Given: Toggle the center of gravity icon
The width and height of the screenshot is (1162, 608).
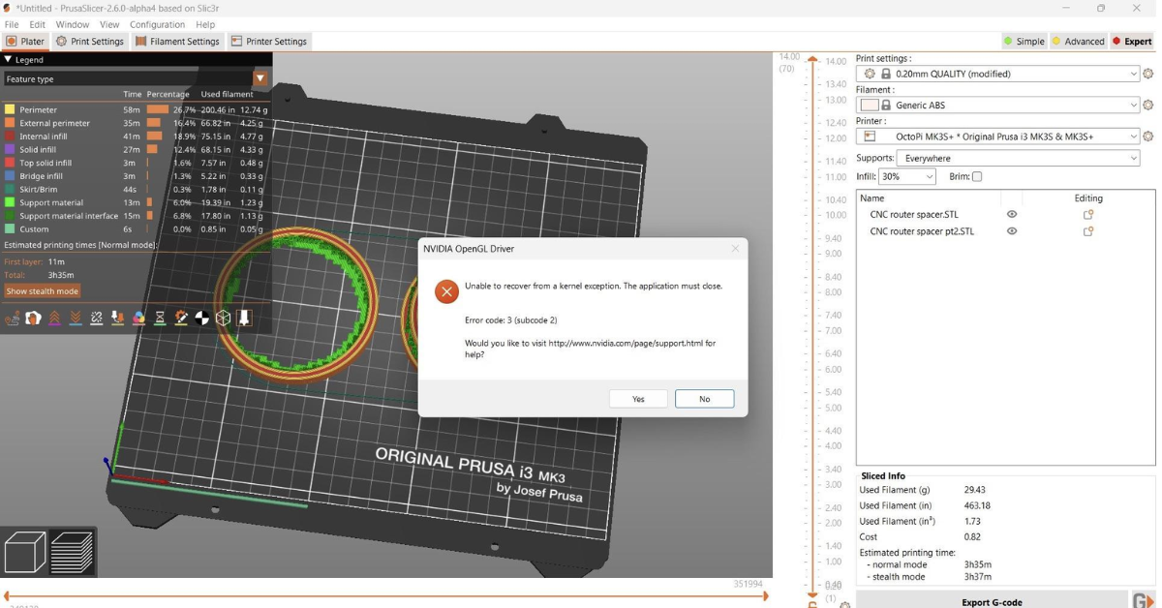Looking at the screenshot, I should (202, 318).
